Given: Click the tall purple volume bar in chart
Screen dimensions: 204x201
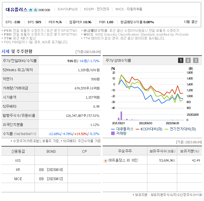Looking at the screenshot, I should click(x=121, y=116).
